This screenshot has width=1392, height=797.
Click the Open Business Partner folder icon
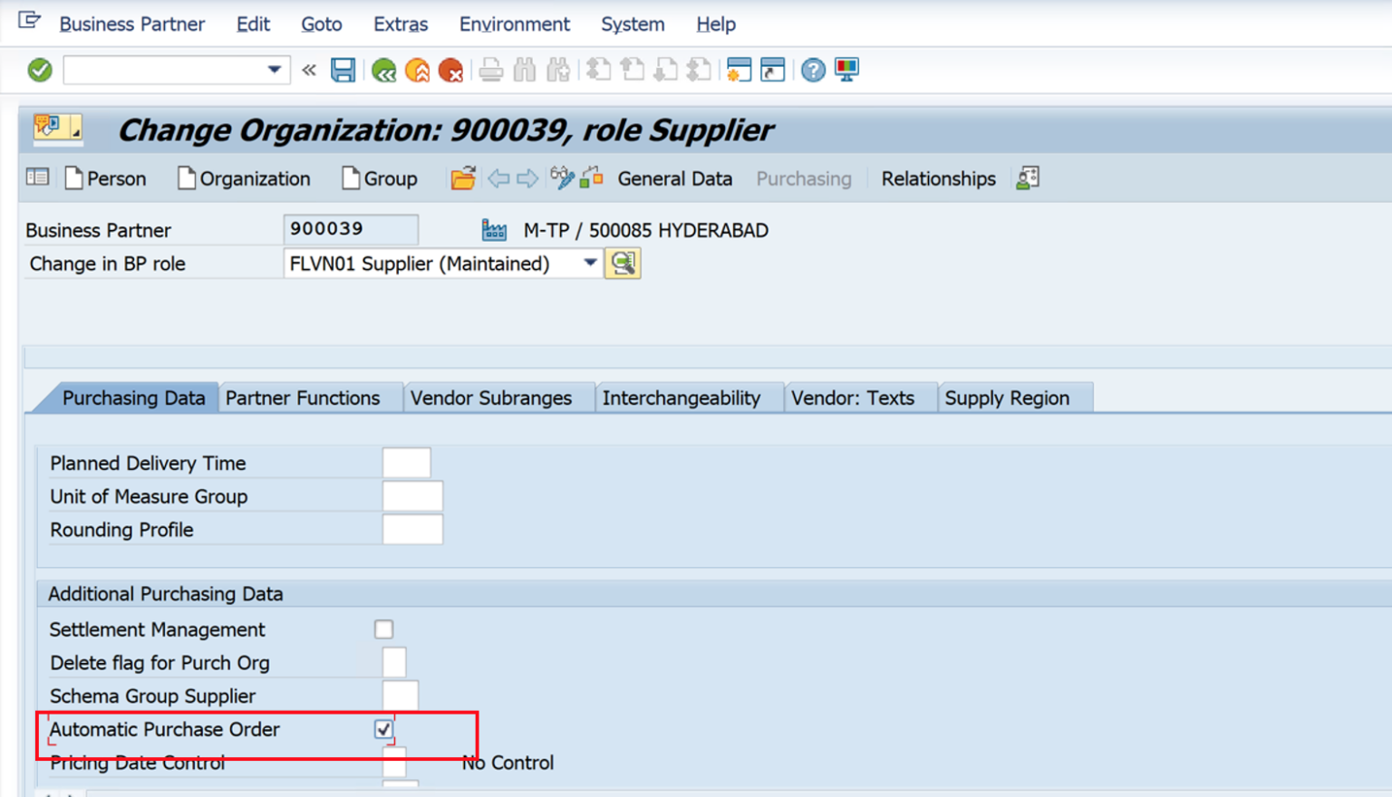point(462,178)
